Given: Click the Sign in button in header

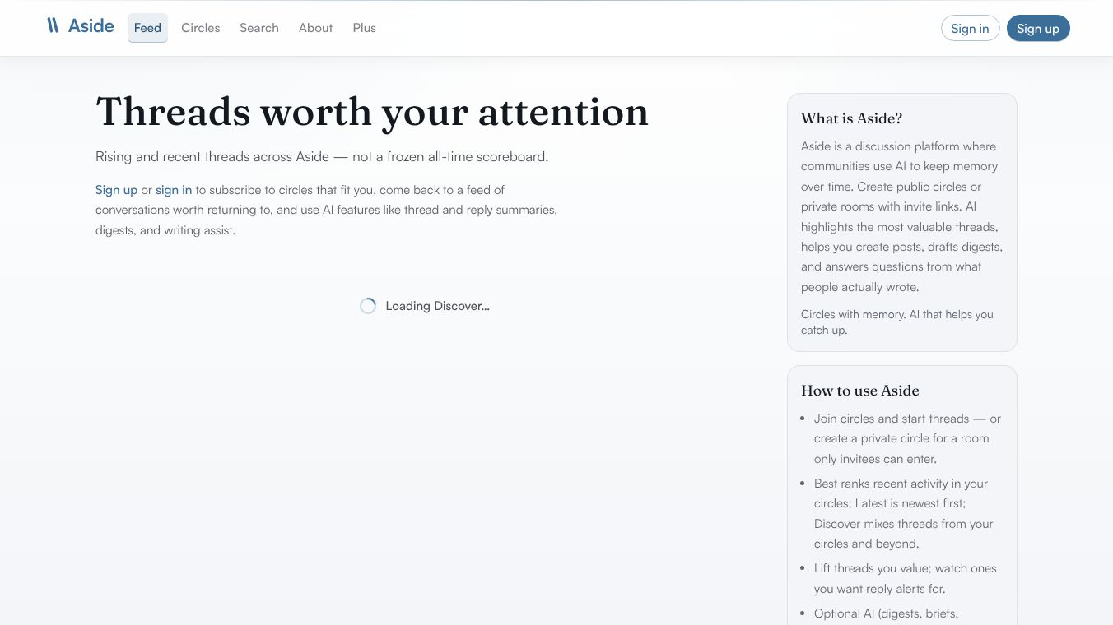Looking at the screenshot, I should [970, 28].
